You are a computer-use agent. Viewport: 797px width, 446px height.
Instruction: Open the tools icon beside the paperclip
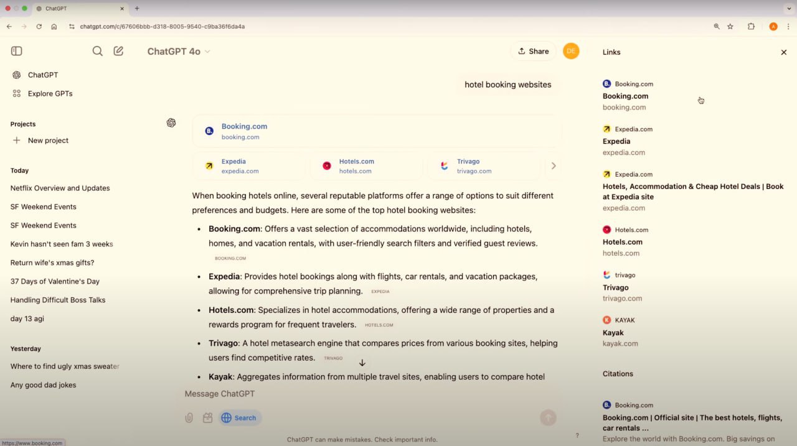coord(208,418)
